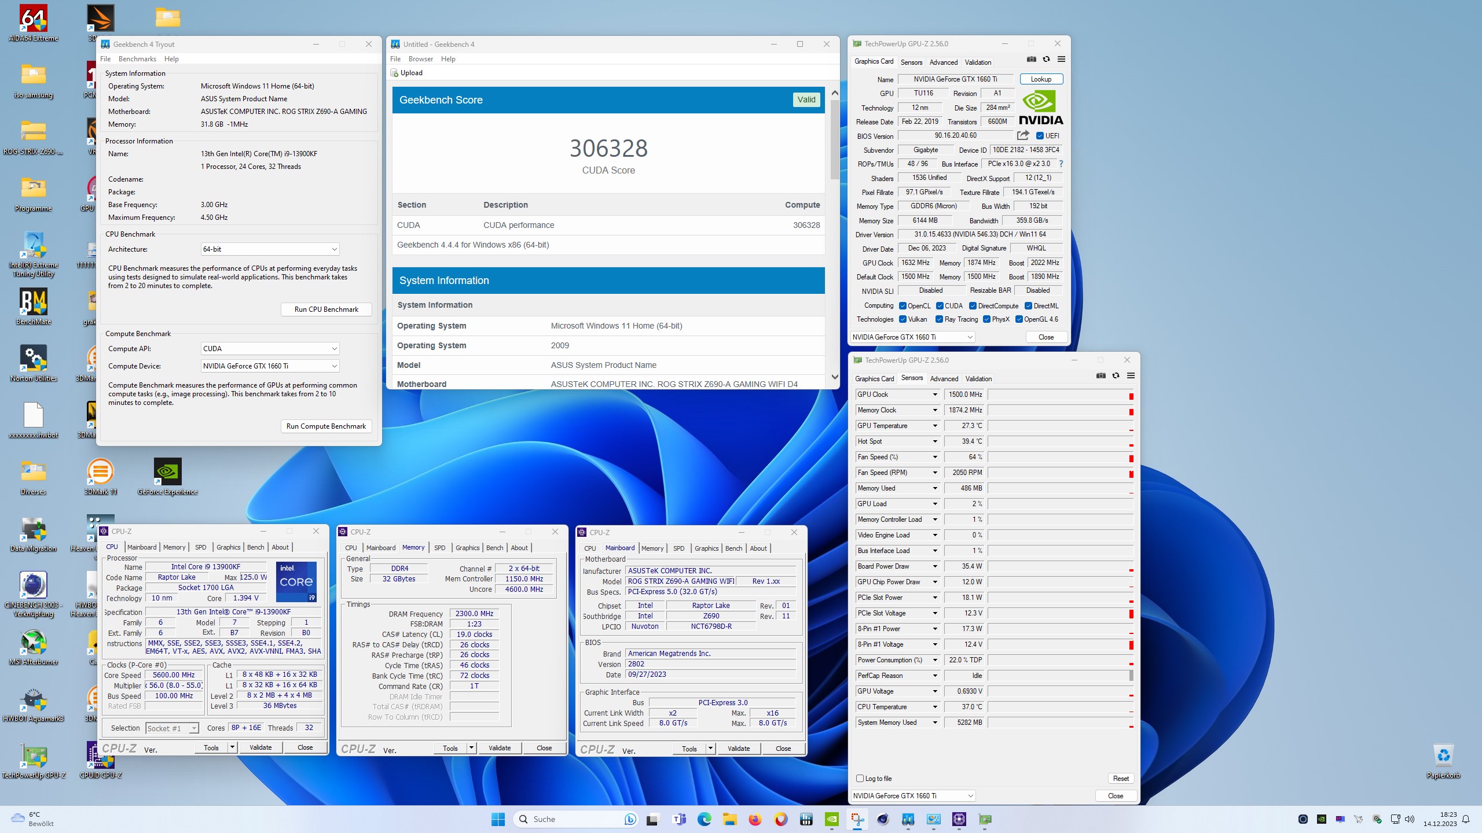Open Tools dropdown arrow in CPU-Z CPU window
Screen dimensions: 1482x833
click(232, 747)
